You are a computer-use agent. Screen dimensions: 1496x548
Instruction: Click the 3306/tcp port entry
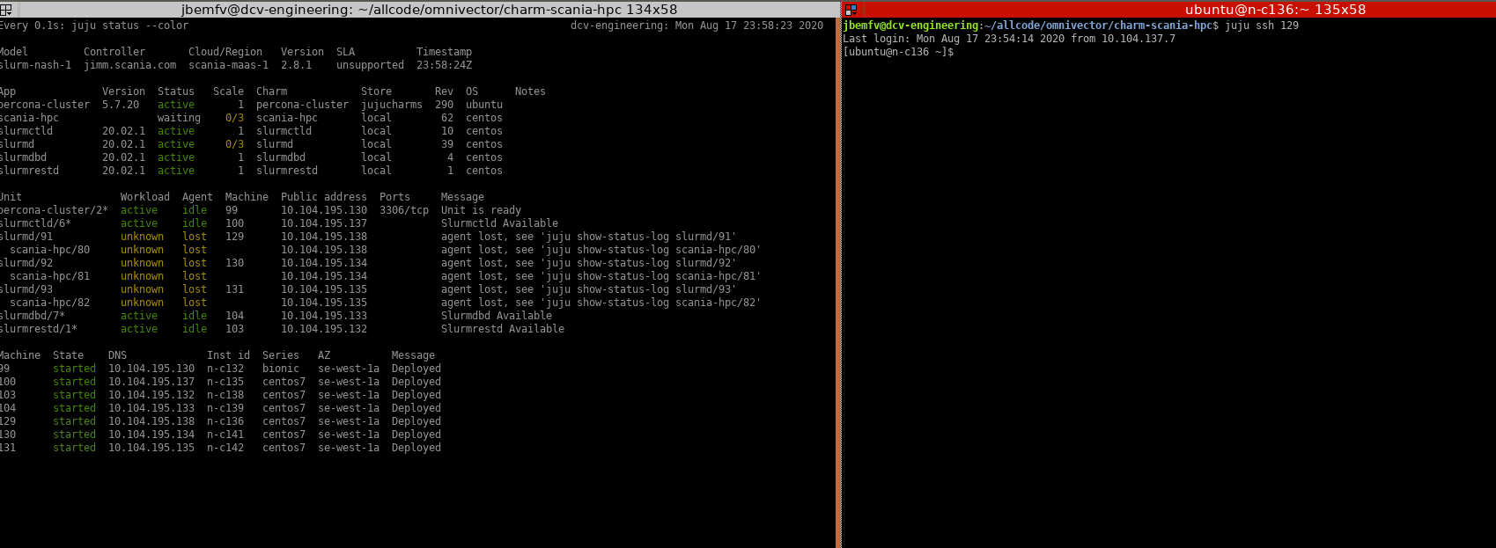(403, 210)
